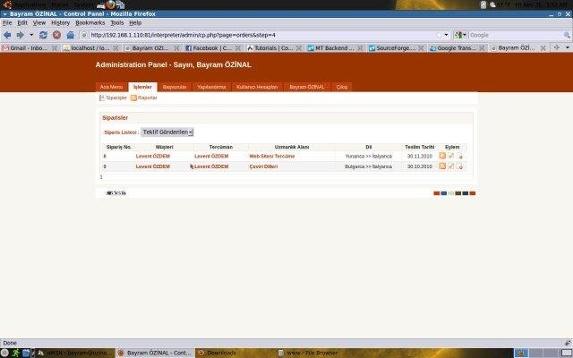Open the View menu
The height and width of the screenshot is (358, 573).
[39, 22]
